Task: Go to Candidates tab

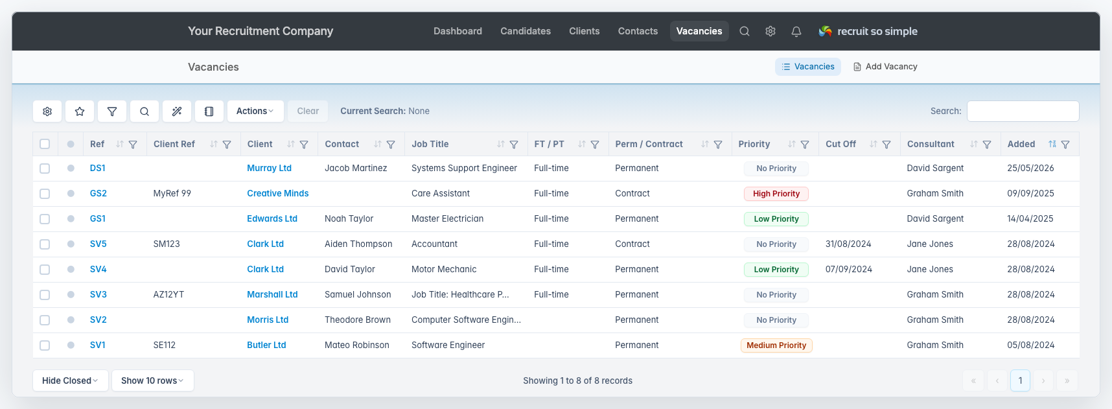Action: [x=526, y=31]
